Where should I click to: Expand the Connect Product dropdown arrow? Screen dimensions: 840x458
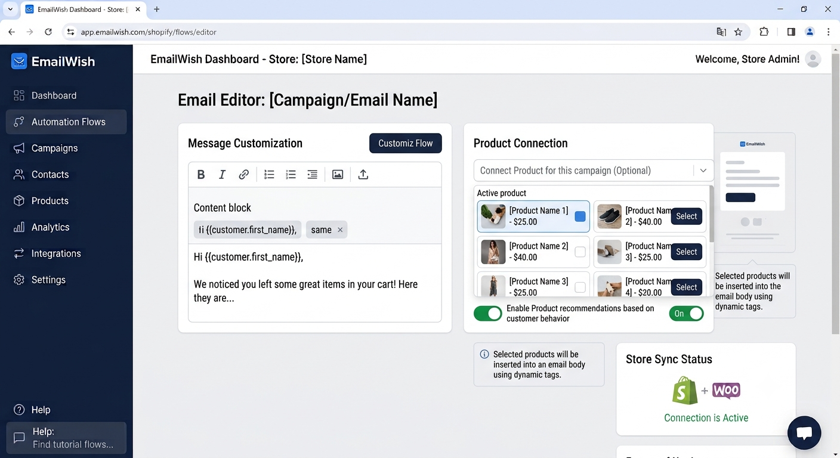coord(703,171)
